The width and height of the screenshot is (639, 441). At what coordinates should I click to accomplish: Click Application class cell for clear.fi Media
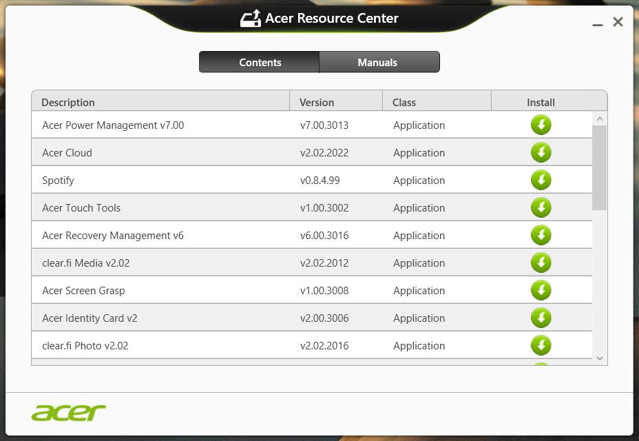coord(419,263)
